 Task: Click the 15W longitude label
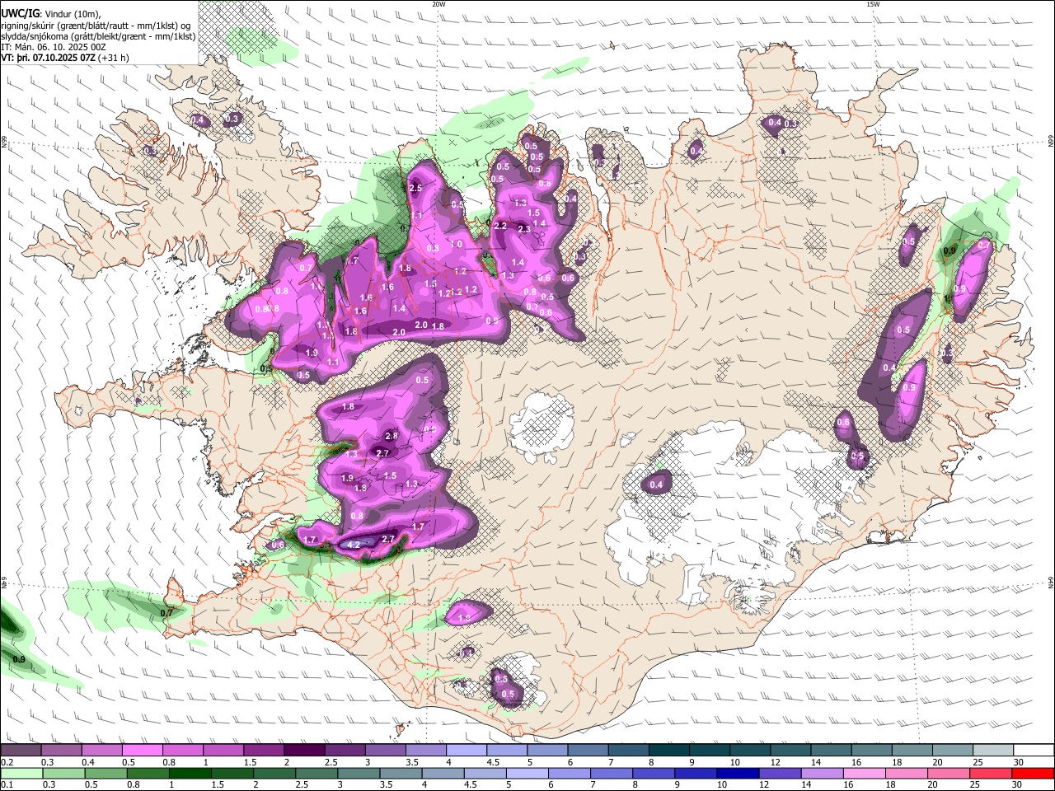pyautogui.click(x=873, y=4)
